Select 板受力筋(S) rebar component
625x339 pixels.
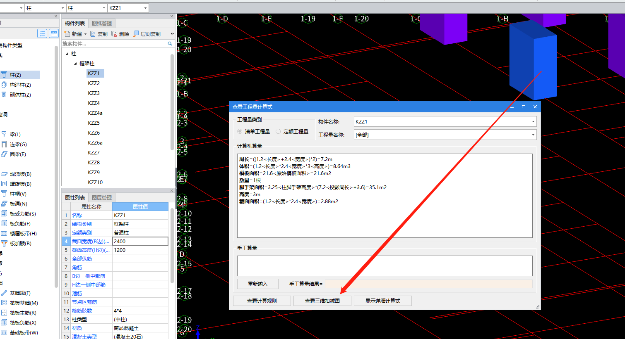[23, 213]
